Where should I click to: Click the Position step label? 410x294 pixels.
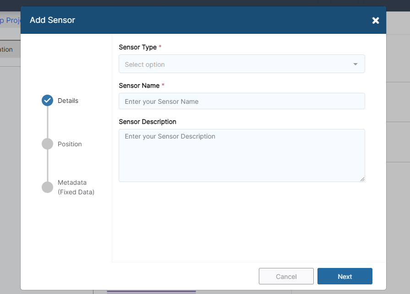coord(70,144)
